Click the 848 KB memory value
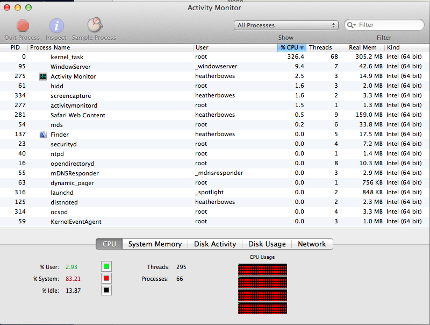This screenshot has width=430, height=325. [x=372, y=192]
